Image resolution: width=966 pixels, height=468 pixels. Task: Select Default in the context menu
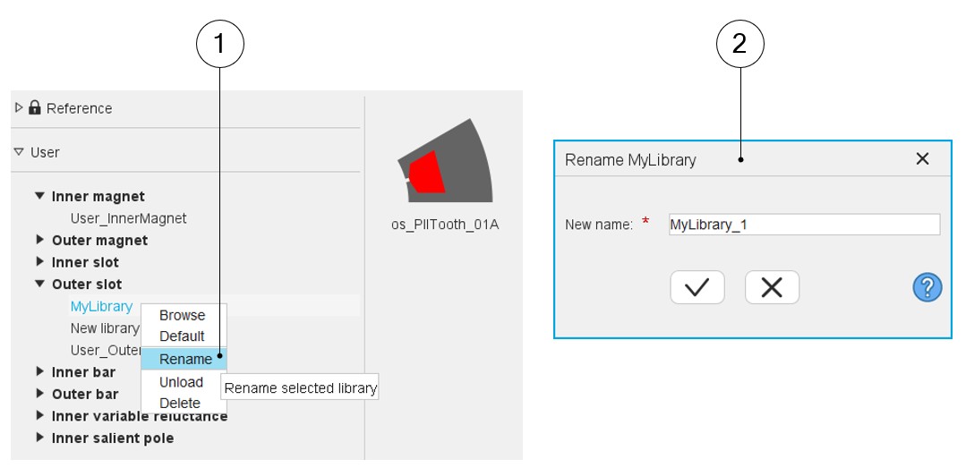(182, 336)
